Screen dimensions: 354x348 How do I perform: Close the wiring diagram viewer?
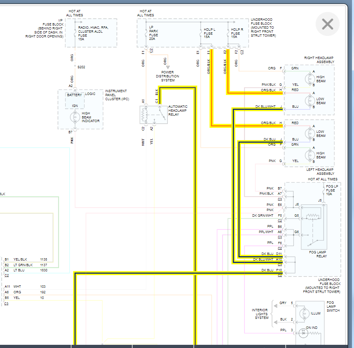(x=327, y=24)
